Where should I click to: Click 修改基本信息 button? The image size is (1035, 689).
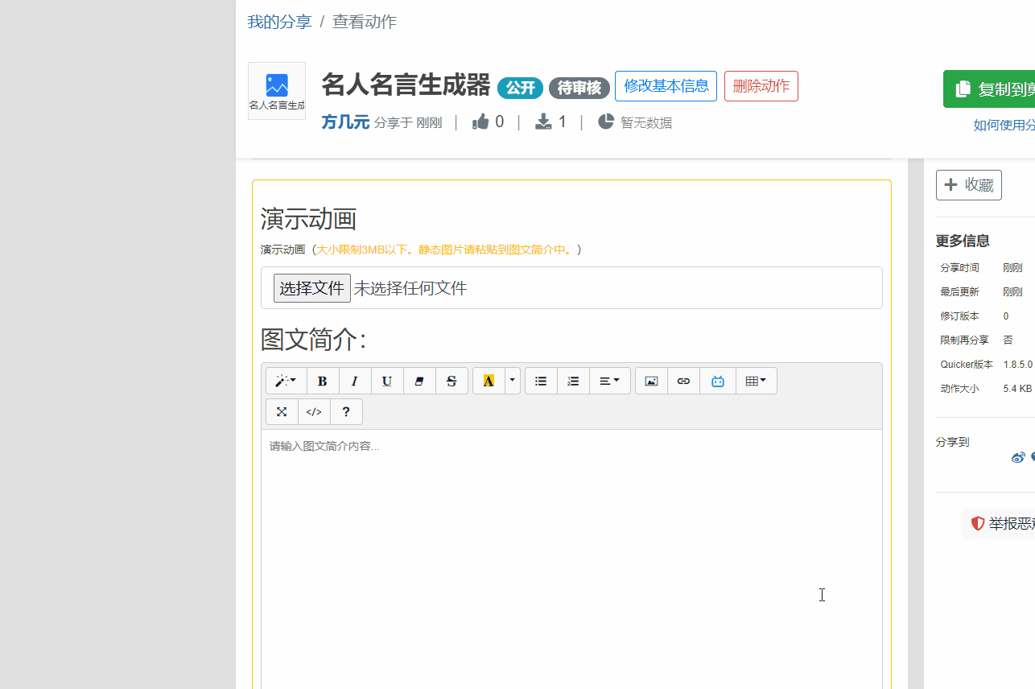tap(666, 86)
